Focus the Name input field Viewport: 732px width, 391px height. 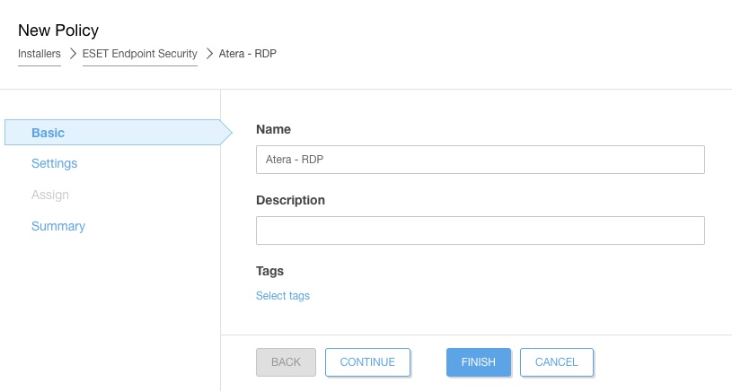(x=480, y=160)
